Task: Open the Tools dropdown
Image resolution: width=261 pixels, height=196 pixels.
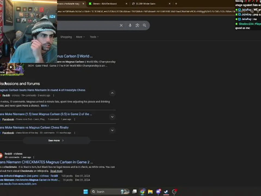Action: 94,37
